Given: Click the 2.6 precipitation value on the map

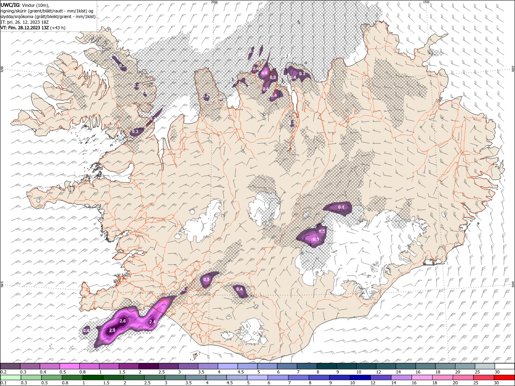Looking at the screenshot, I should [x=123, y=321].
